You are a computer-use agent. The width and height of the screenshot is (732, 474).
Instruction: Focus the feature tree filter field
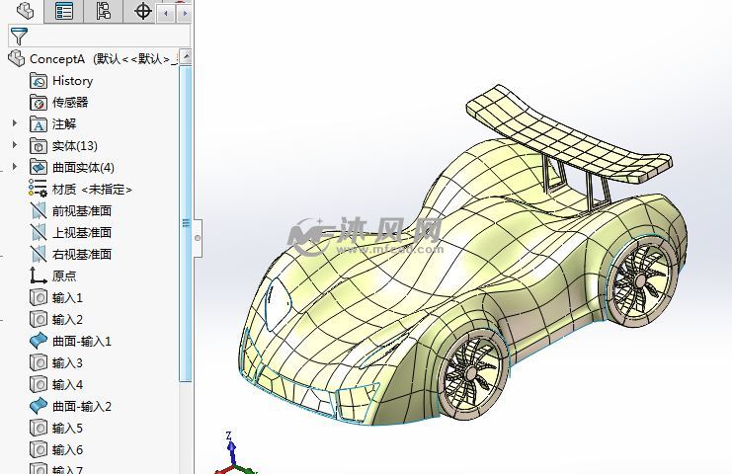point(99,36)
